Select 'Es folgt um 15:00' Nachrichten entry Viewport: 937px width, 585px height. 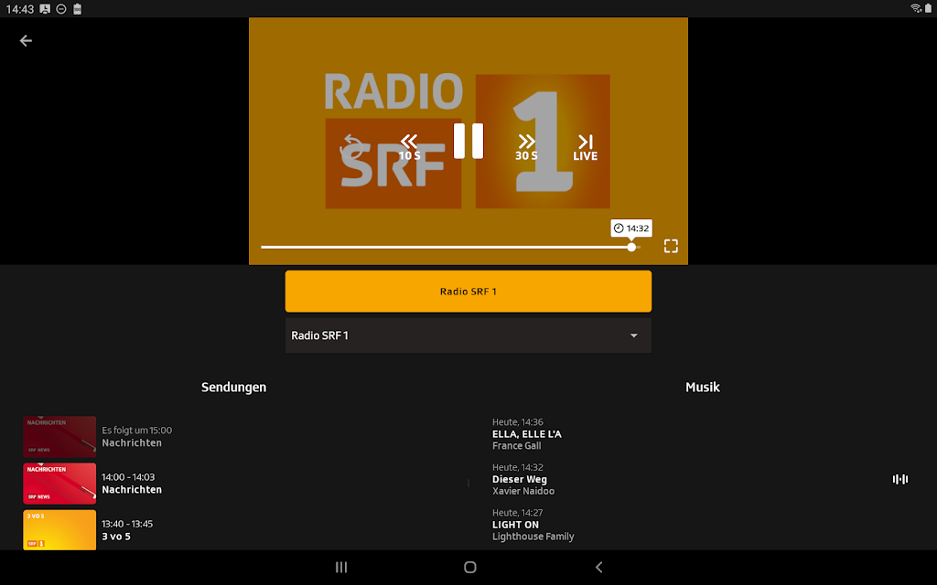(137, 436)
